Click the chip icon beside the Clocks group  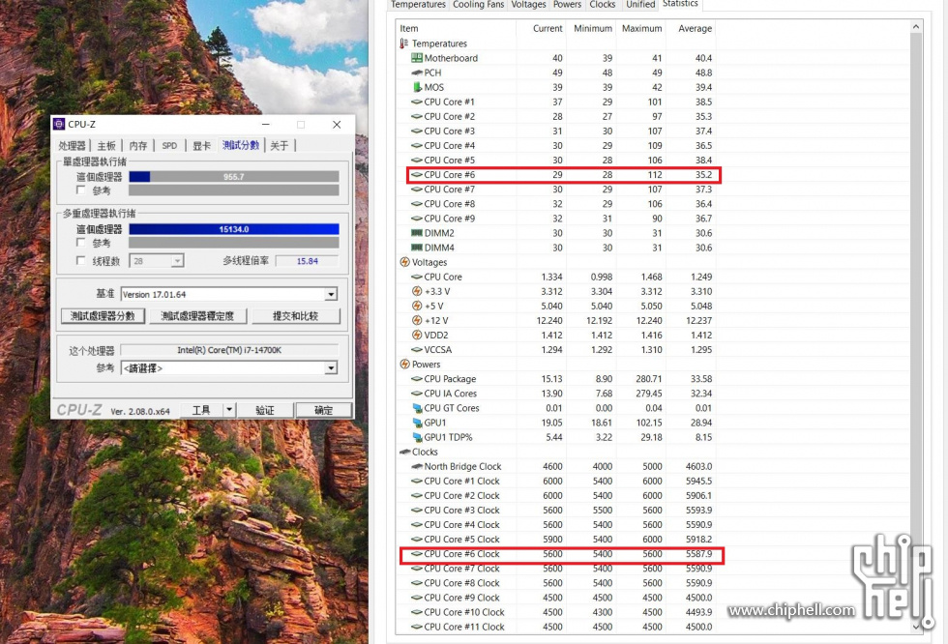tap(405, 452)
